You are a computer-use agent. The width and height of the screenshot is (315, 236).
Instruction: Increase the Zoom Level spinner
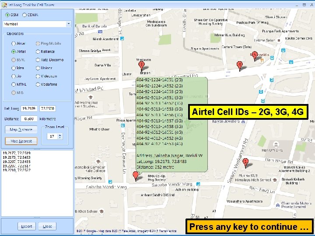coord(60,135)
